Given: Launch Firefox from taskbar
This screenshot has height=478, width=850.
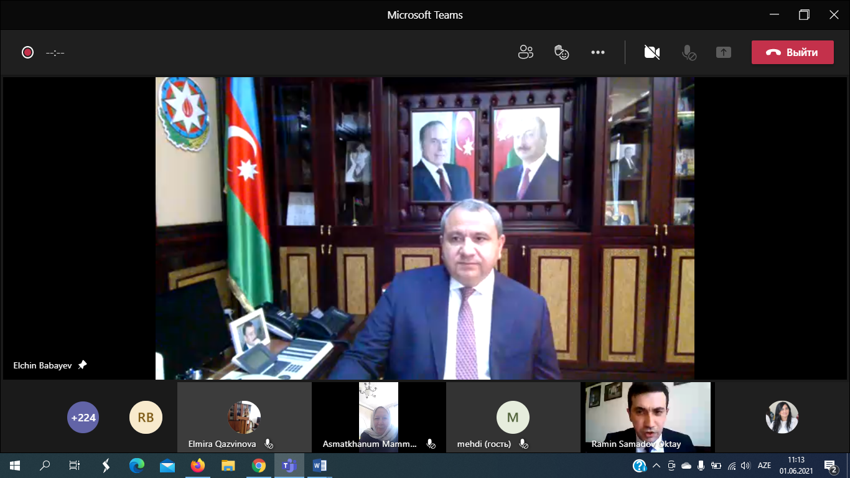Looking at the screenshot, I should pyautogui.click(x=197, y=466).
